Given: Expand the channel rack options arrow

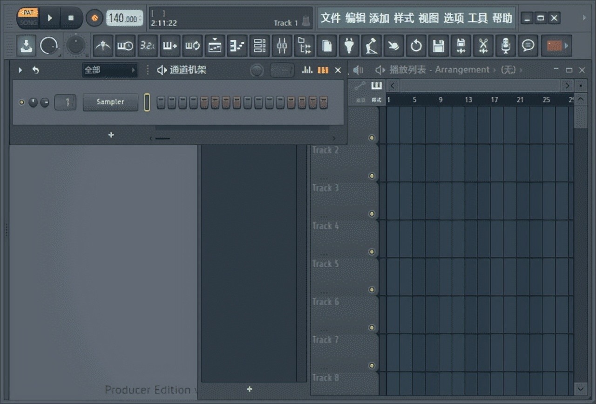Looking at the screenshot, I should [20, 70].
